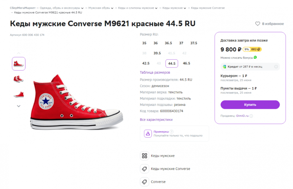Click the question mark beside Примерка

171,132
